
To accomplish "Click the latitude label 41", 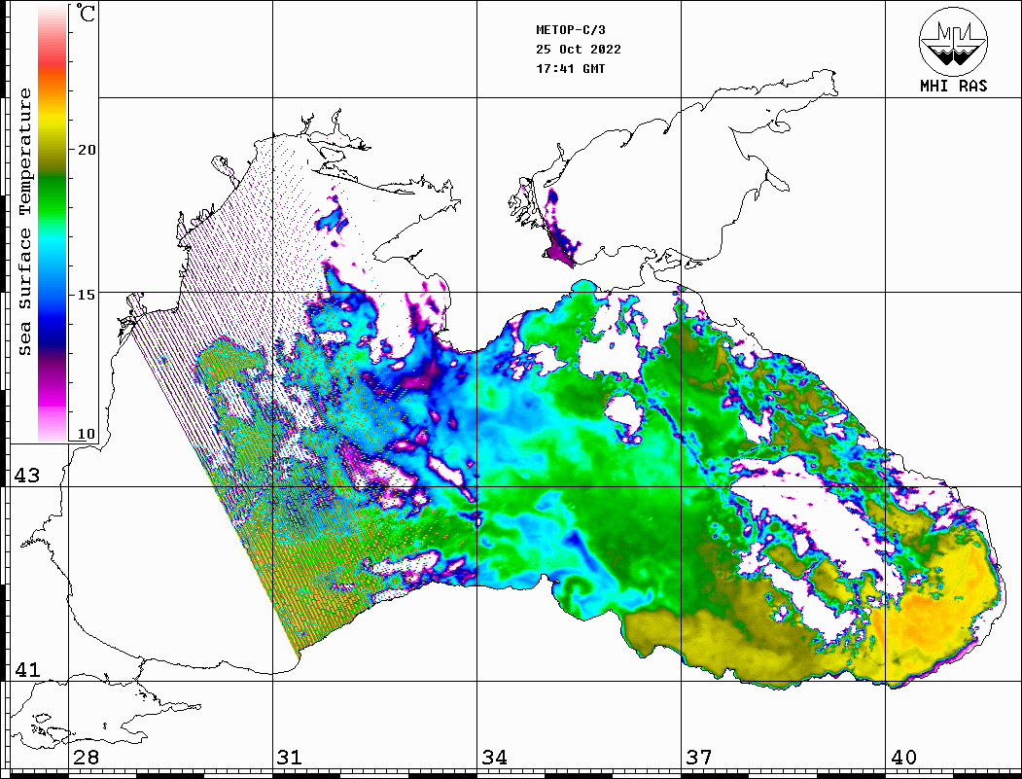I will [x=26, y=669].
